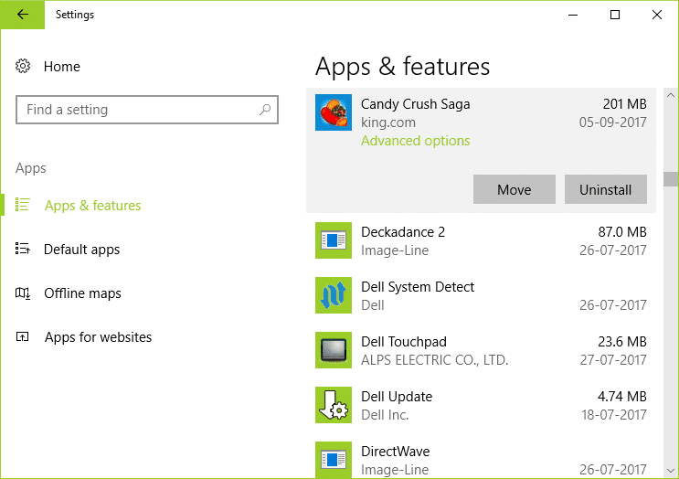This screenshot has width=679, height=479.
Task: Open Home settings page
Action: point(62,66)
